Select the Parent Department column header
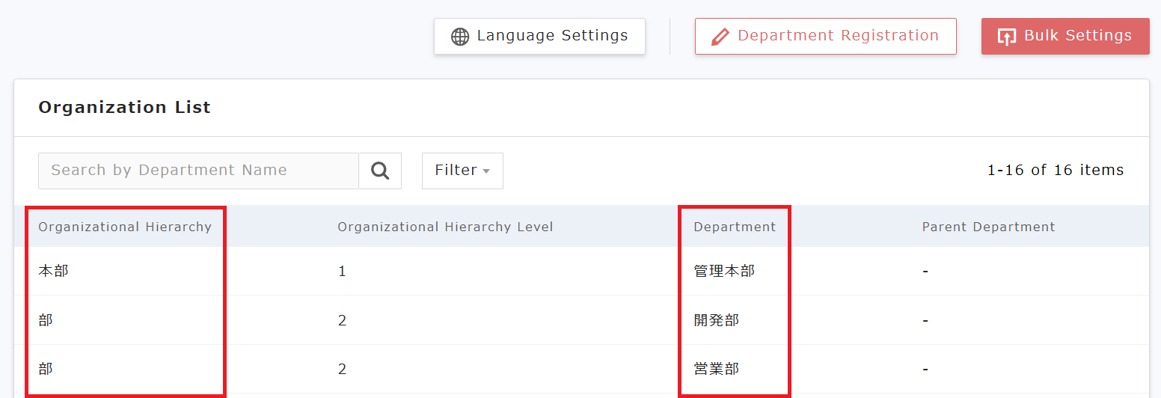Image resolution: width=1161 pixels, height=398 pixels. coord(988,227)
